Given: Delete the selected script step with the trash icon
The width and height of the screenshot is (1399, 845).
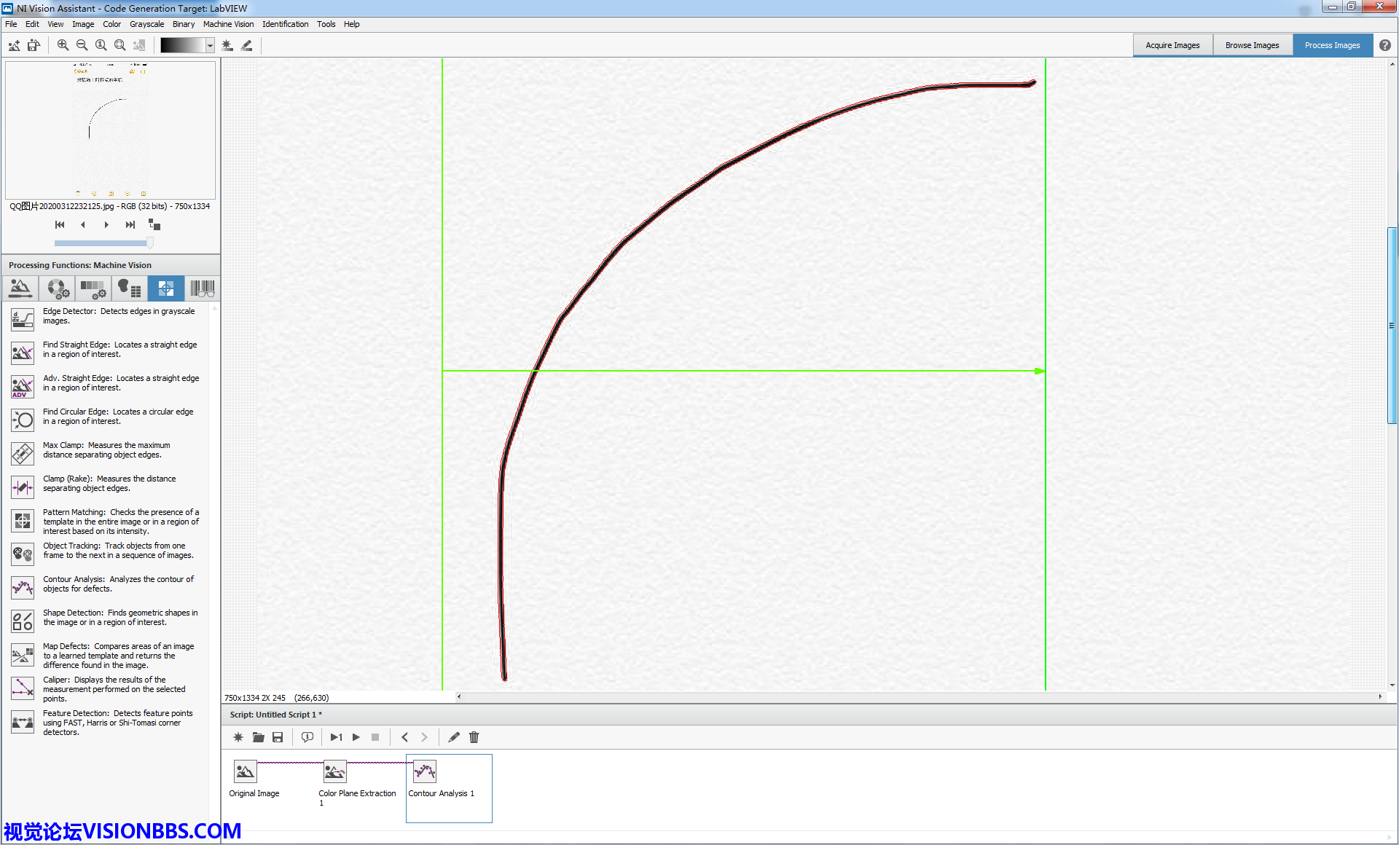Looking at the screenshot, I should coord(474,737).
